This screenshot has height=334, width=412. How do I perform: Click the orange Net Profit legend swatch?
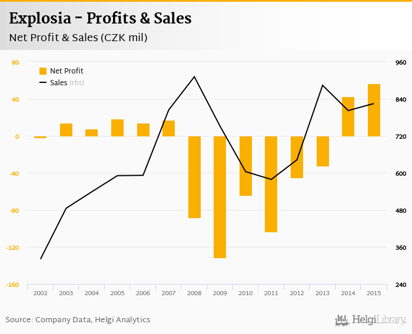(x=43, y=71)
